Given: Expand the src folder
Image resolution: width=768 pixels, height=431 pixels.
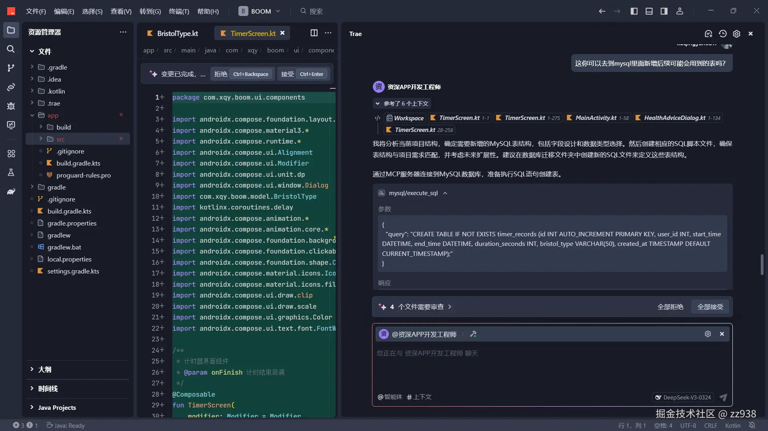Looking at the screenshot, I should pyautogui.click(x=41, y=139).
